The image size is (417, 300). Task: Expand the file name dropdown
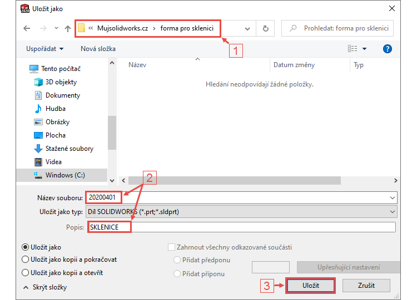coord(393,198)
